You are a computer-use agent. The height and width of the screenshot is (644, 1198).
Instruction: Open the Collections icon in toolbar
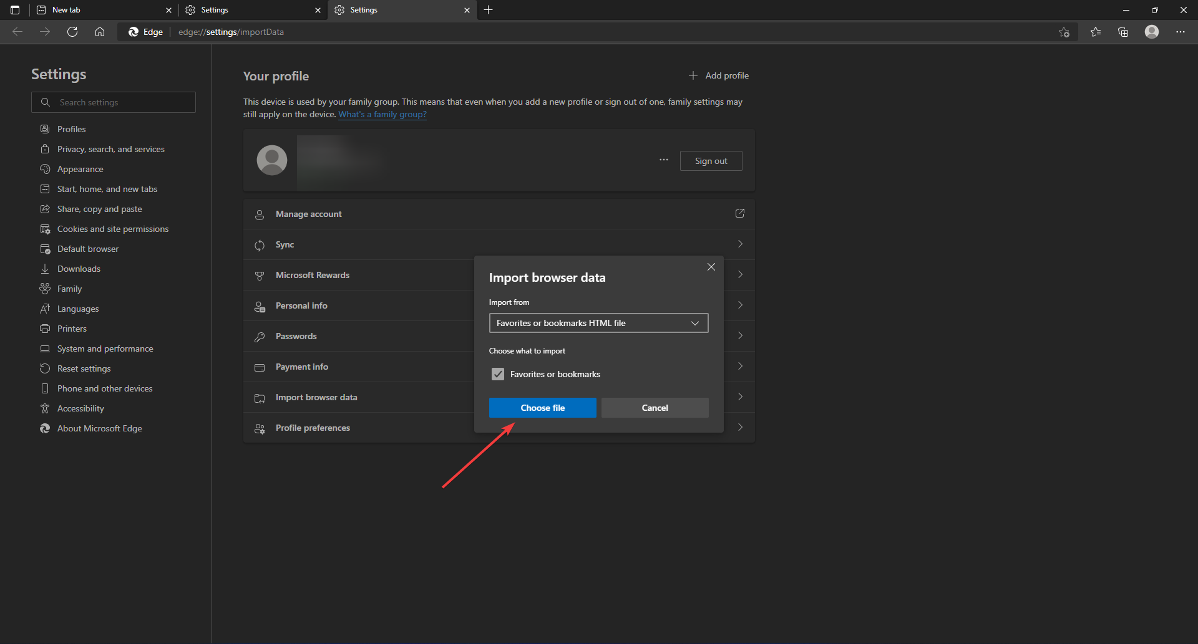pyautogui.click(x=1123, y=32)
